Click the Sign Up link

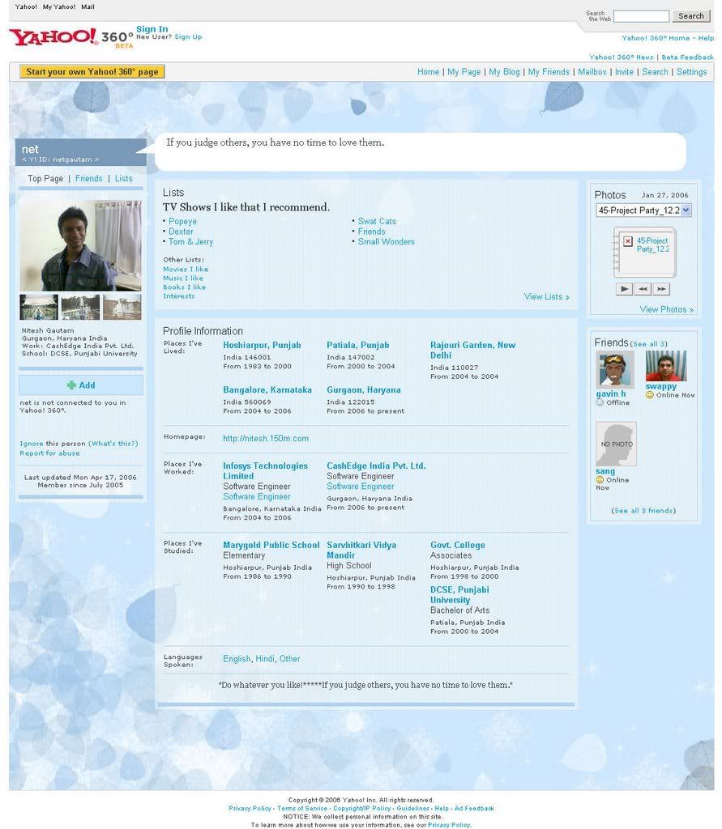pyautogui.click(x=188, y=37)
